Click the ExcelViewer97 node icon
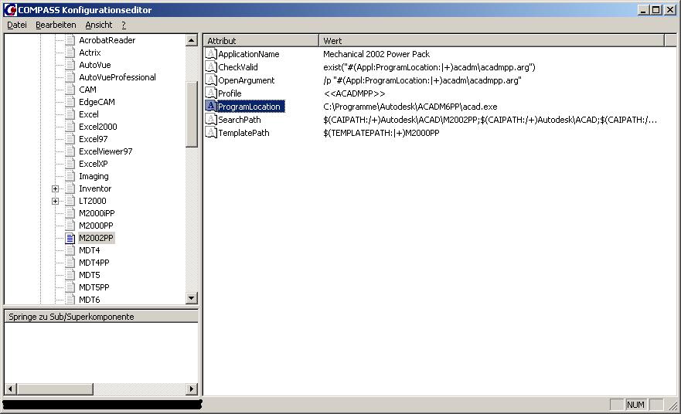 click(70, 151)
